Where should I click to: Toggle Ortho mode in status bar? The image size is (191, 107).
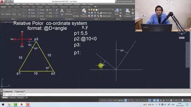[134, 100]
